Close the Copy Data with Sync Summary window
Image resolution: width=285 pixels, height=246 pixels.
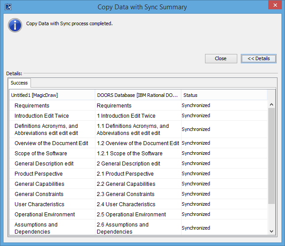click(274, 6)
